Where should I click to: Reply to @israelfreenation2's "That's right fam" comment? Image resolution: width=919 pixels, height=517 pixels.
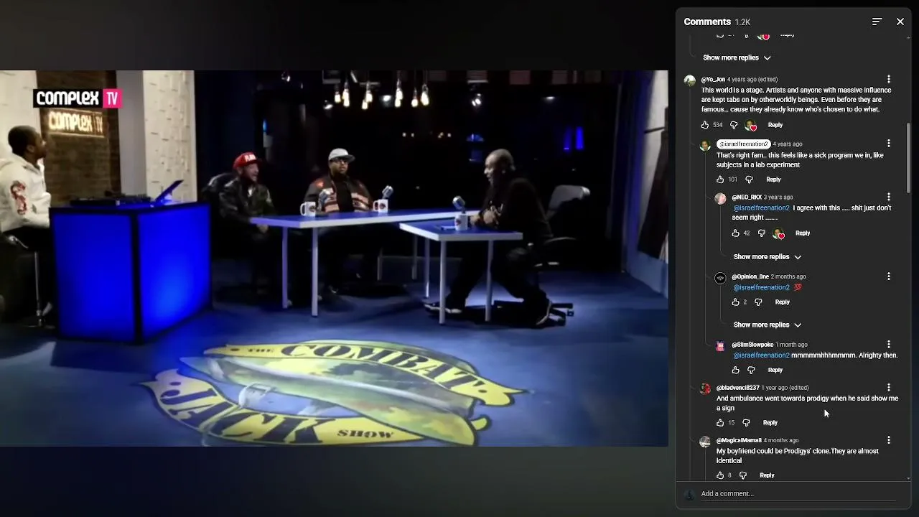click(x=773, y=180)
